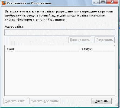Viewport: 120px width, 108px height.
Task: Click the 'Удалить все сайты' button
Action: [45, 101]
